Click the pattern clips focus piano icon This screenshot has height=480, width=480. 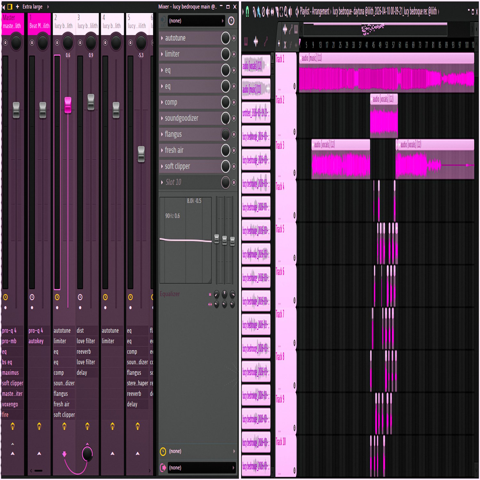click(296, 29)
